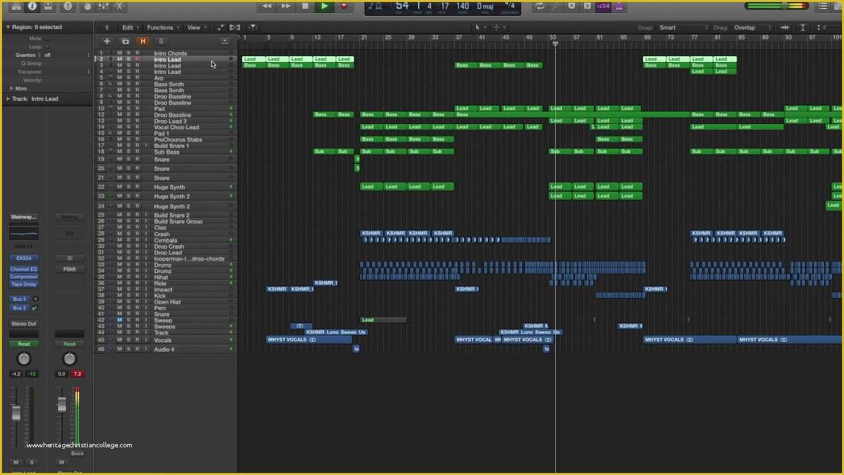Click the track hierarchy up arrow

point(107,28)
